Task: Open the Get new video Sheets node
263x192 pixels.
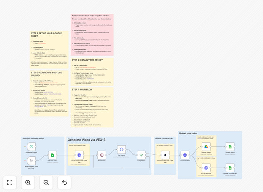Action: (52, 155)
